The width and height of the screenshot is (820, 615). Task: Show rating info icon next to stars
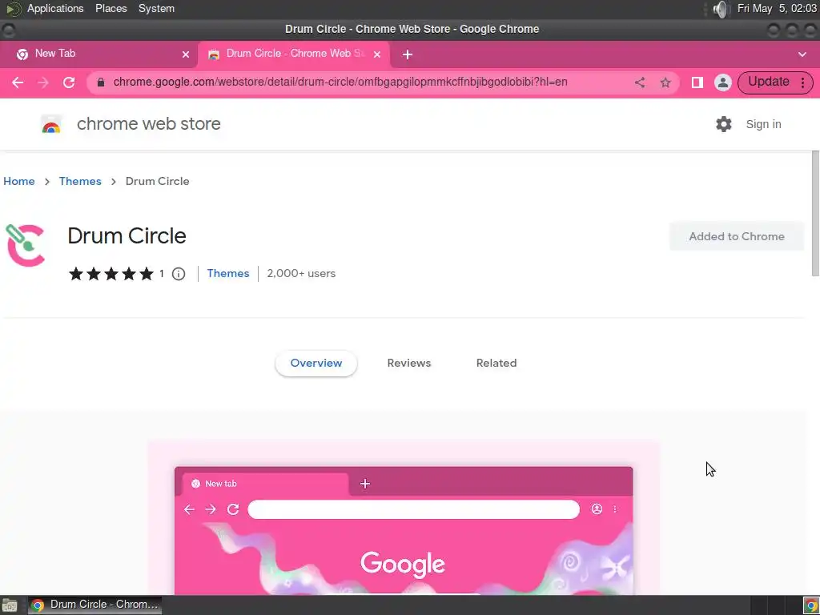179,274
